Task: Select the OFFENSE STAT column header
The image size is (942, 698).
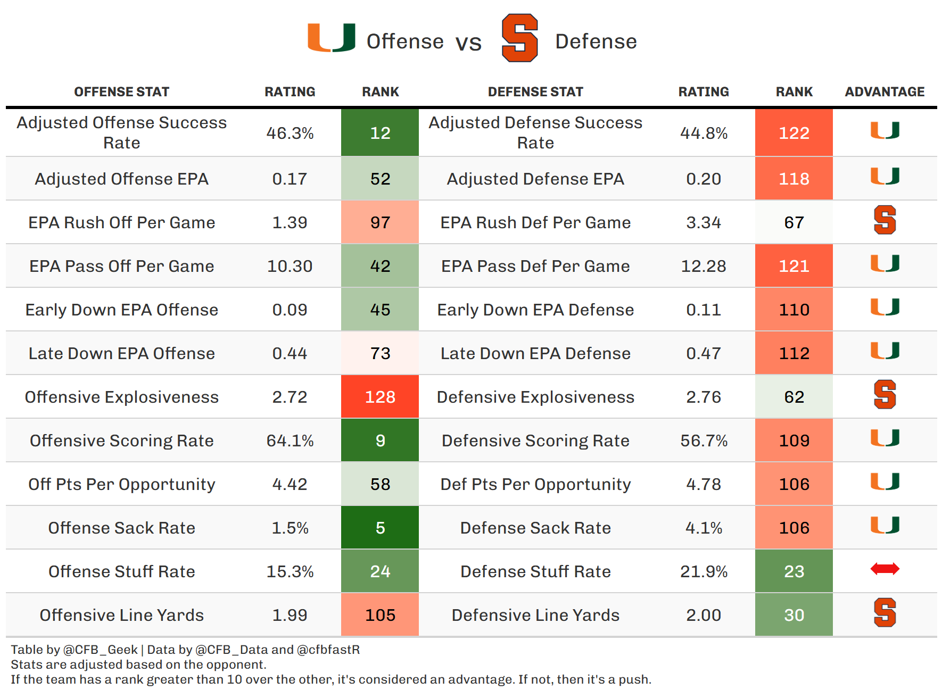Action: pyautogui.click(x=121, y=92)
